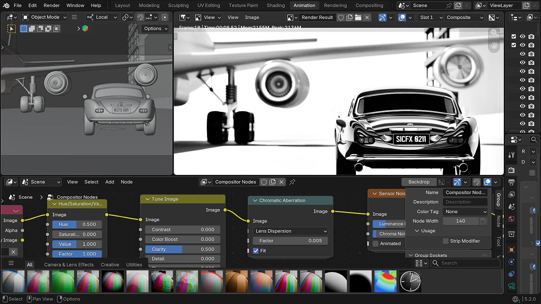This screenshot has width=541, height=304.
Task: Select the tweak select tool icon
Action: point(11,29)
